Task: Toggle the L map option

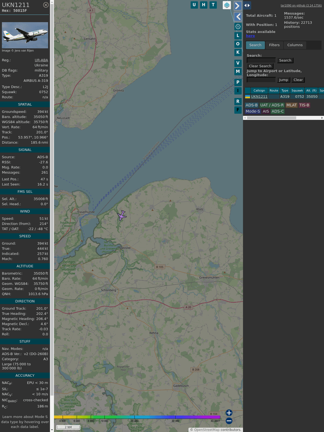Action: pyautogui.click(x=238, y=36)
